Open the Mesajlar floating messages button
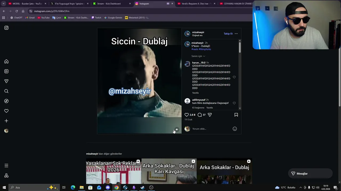This screenshot has height=191, width=341. [310, 173]
